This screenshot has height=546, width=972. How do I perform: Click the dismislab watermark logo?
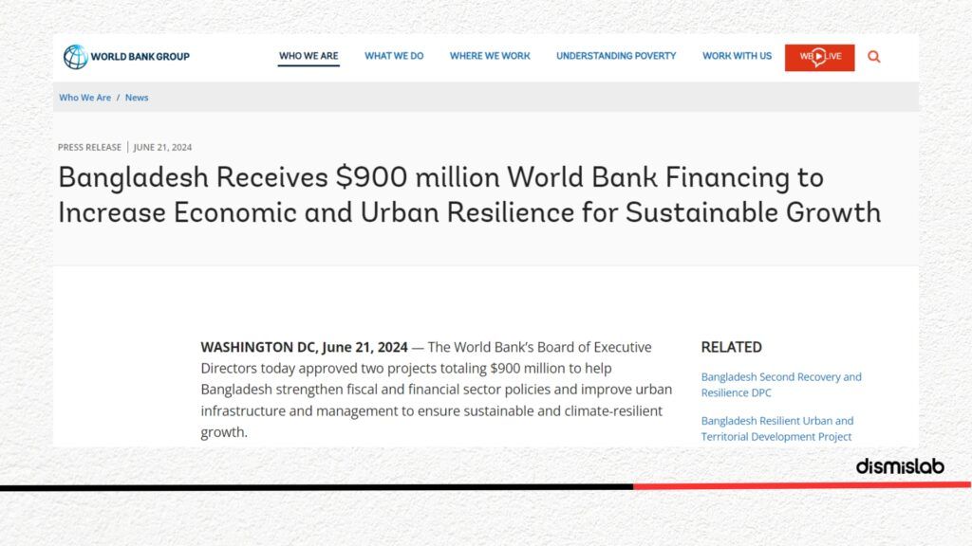(x=900, y=466)
